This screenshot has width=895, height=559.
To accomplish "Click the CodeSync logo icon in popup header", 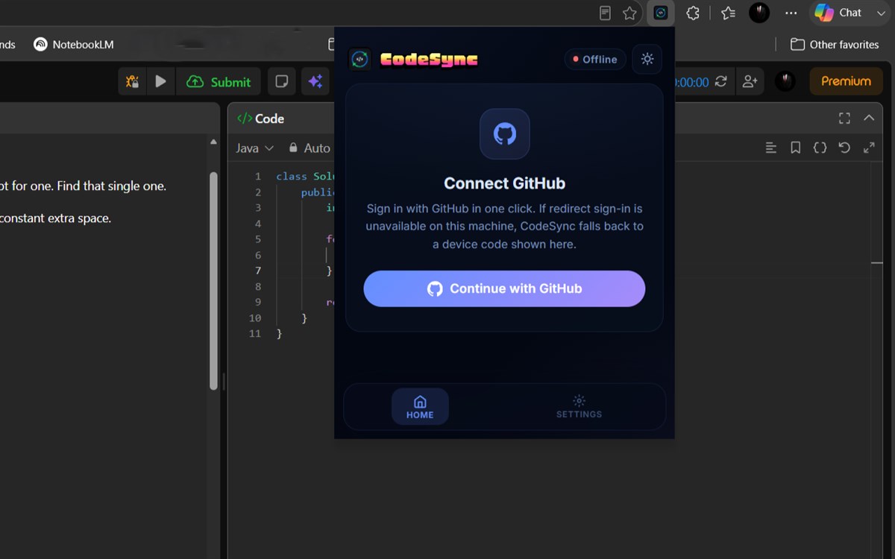I will pyautogui.click(x=360, y=59).
